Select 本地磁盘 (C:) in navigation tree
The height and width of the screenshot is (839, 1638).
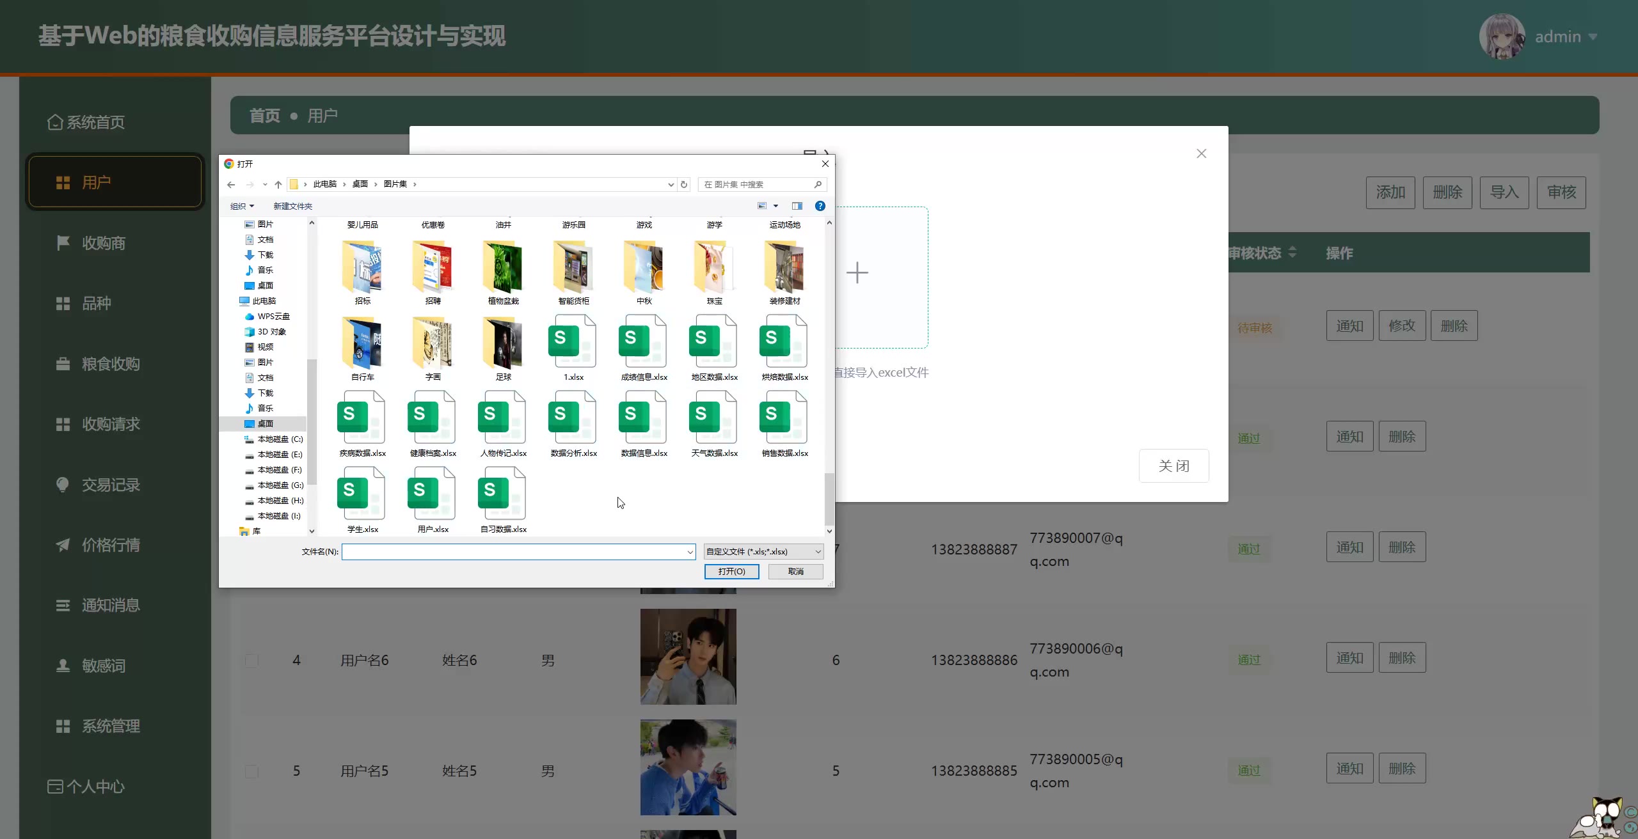tap(280, 439)
